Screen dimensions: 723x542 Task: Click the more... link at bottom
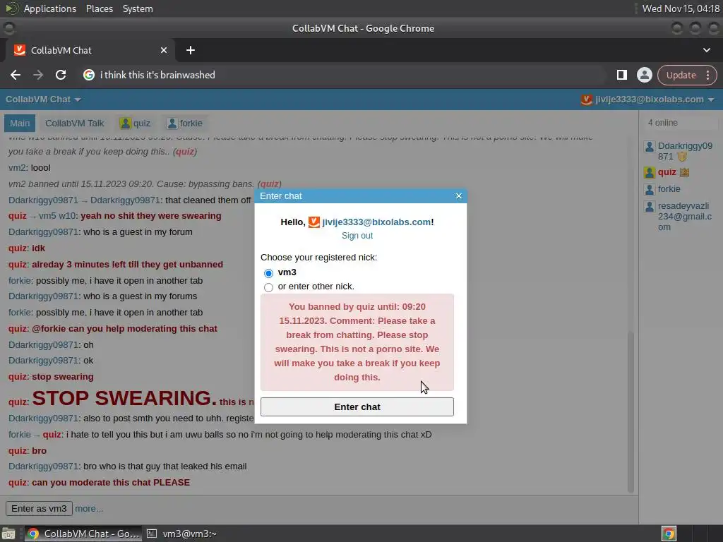point(89,509)
